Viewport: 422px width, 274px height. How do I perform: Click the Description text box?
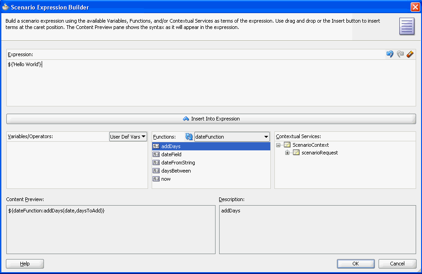(x=317, y=230)
